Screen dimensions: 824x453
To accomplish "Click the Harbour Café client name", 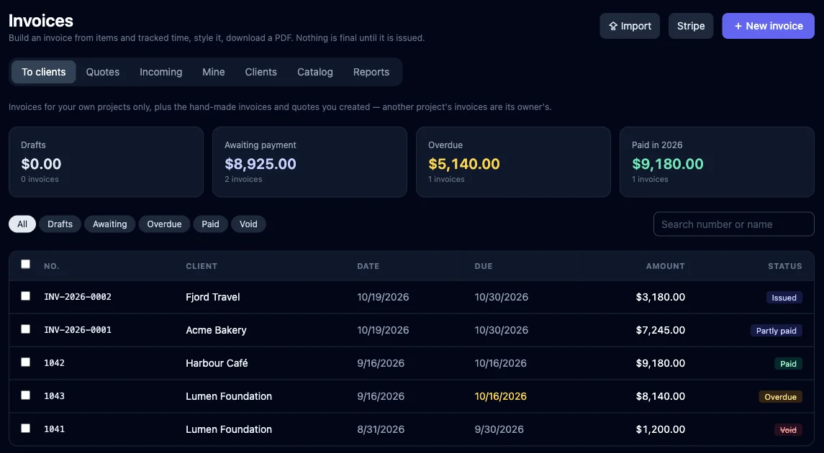I will click(x=217, y=363).
